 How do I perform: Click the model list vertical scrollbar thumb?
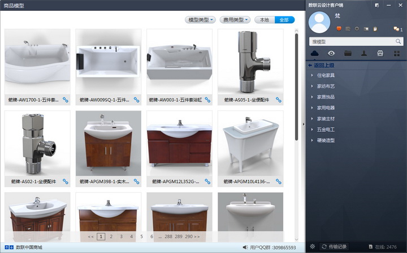pos(296,87)
